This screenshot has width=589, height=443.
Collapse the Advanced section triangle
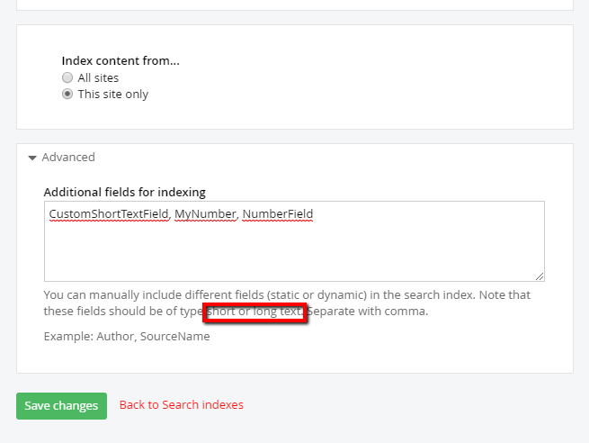point(32,158)
